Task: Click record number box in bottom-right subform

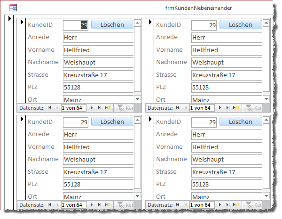Action: click(x=202, y=205)
